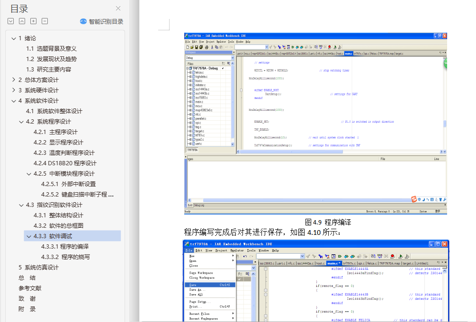Click File menu in second IAR screenshot
This screenshot has height=322, width=476.
click(189, 250)
